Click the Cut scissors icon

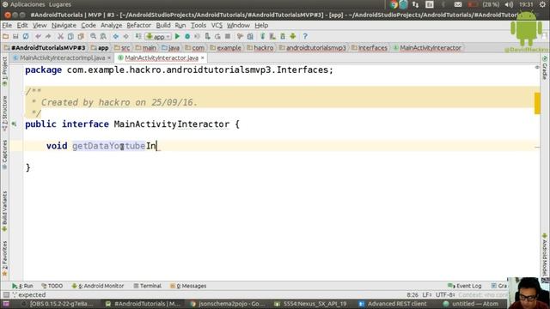click(60, 36)
